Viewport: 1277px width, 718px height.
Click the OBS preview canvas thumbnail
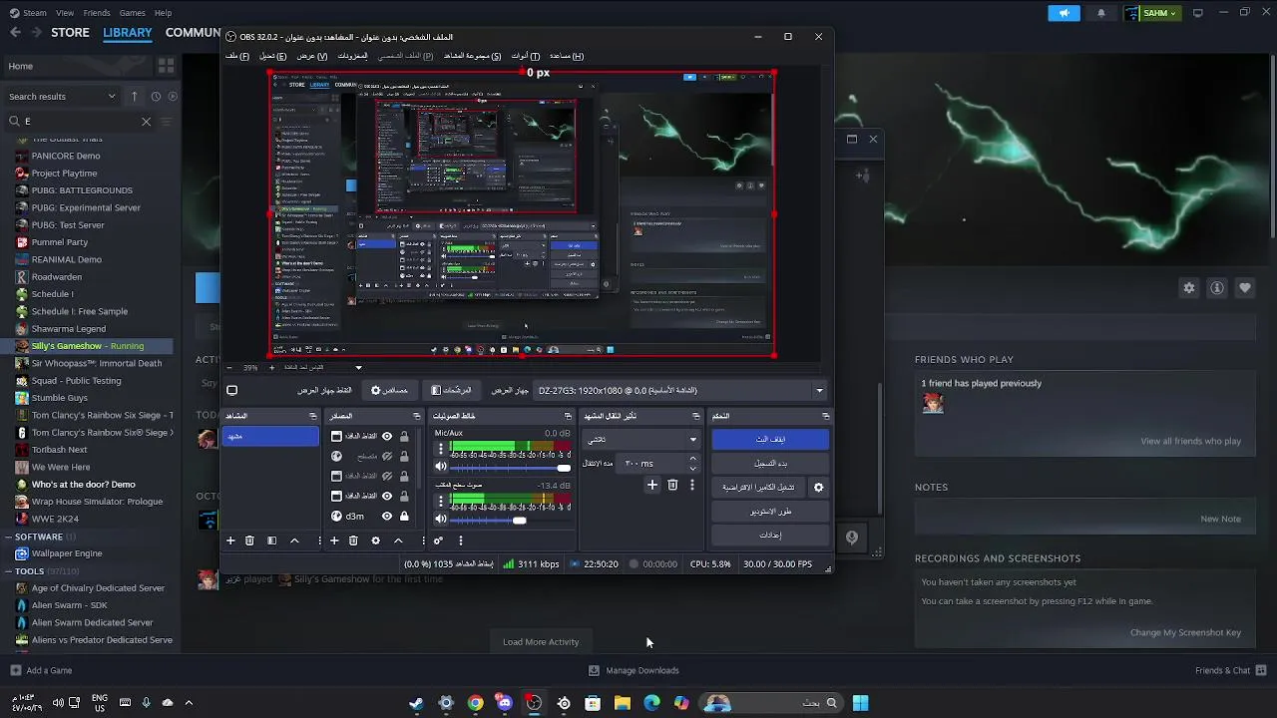pyautogui.click(x=523, y=213)
